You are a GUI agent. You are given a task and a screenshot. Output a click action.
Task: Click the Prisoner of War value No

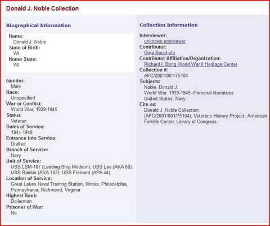coord(13,213)
